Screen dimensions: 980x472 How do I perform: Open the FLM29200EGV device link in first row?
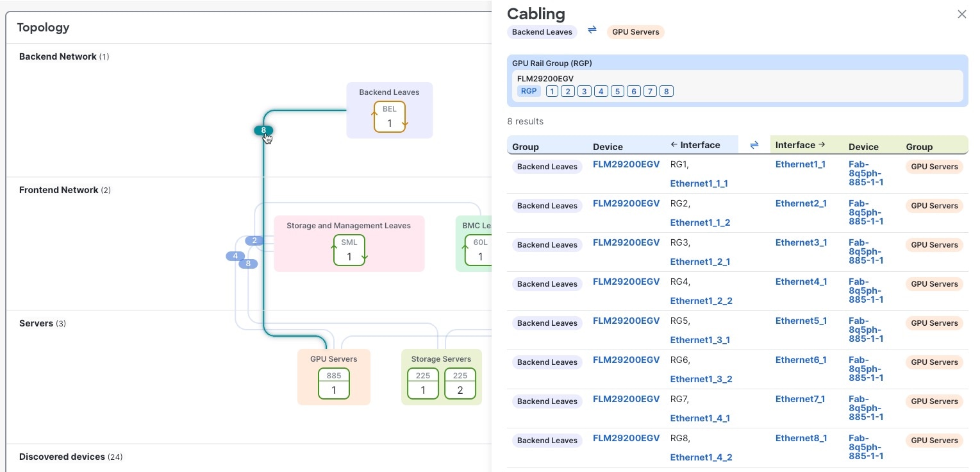click(x=626, y=164)
